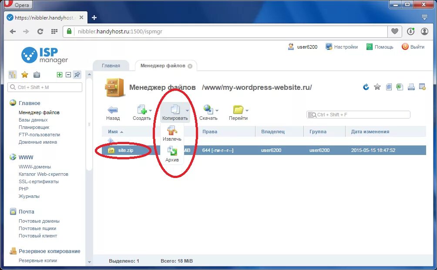Add page to favorites with header star icon
Viewport: 437px width, 270px height.
pos(377,87)
